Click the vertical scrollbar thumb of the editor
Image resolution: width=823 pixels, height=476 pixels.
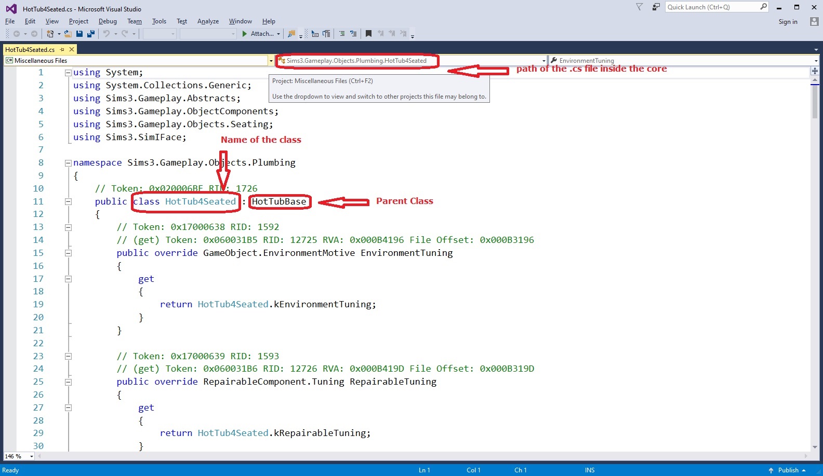click(815, 102)
